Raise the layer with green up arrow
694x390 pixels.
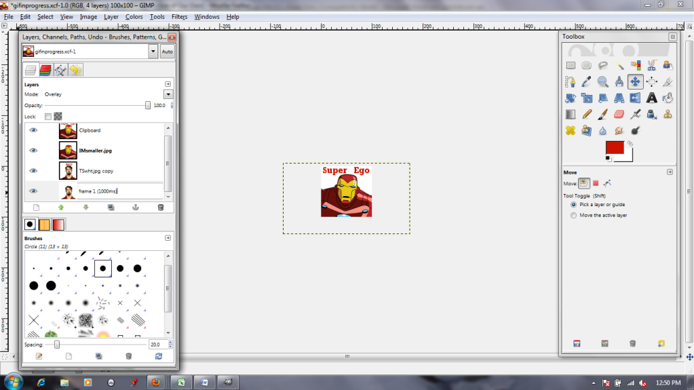pos(61,207)
